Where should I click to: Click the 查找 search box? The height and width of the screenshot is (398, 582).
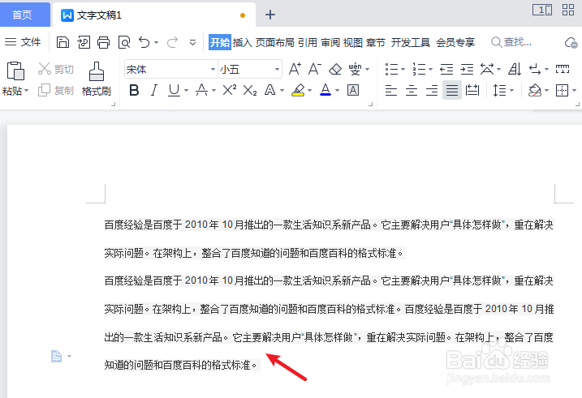coord(511,42)
